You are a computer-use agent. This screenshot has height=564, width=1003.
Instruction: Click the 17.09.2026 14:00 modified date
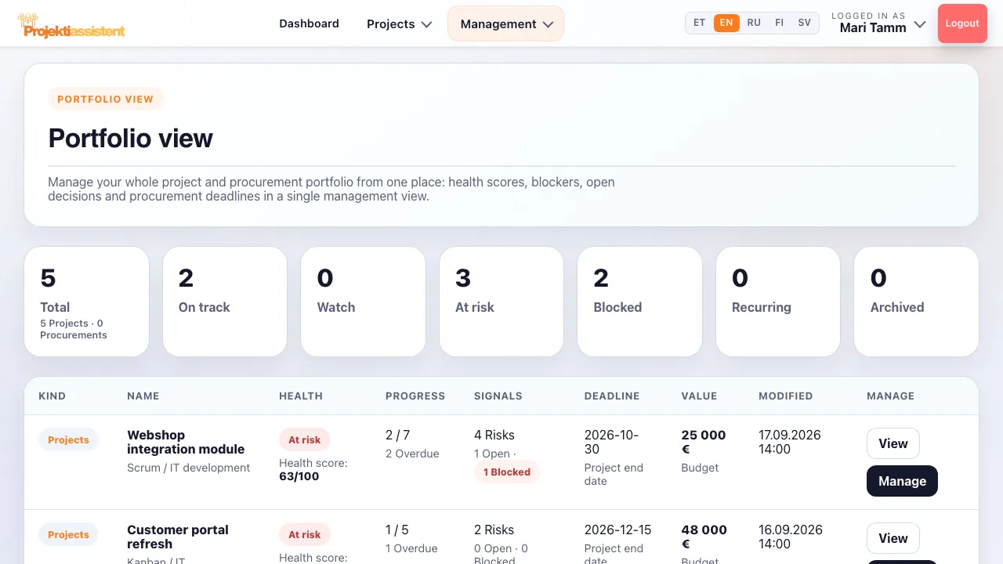(790, 442)
